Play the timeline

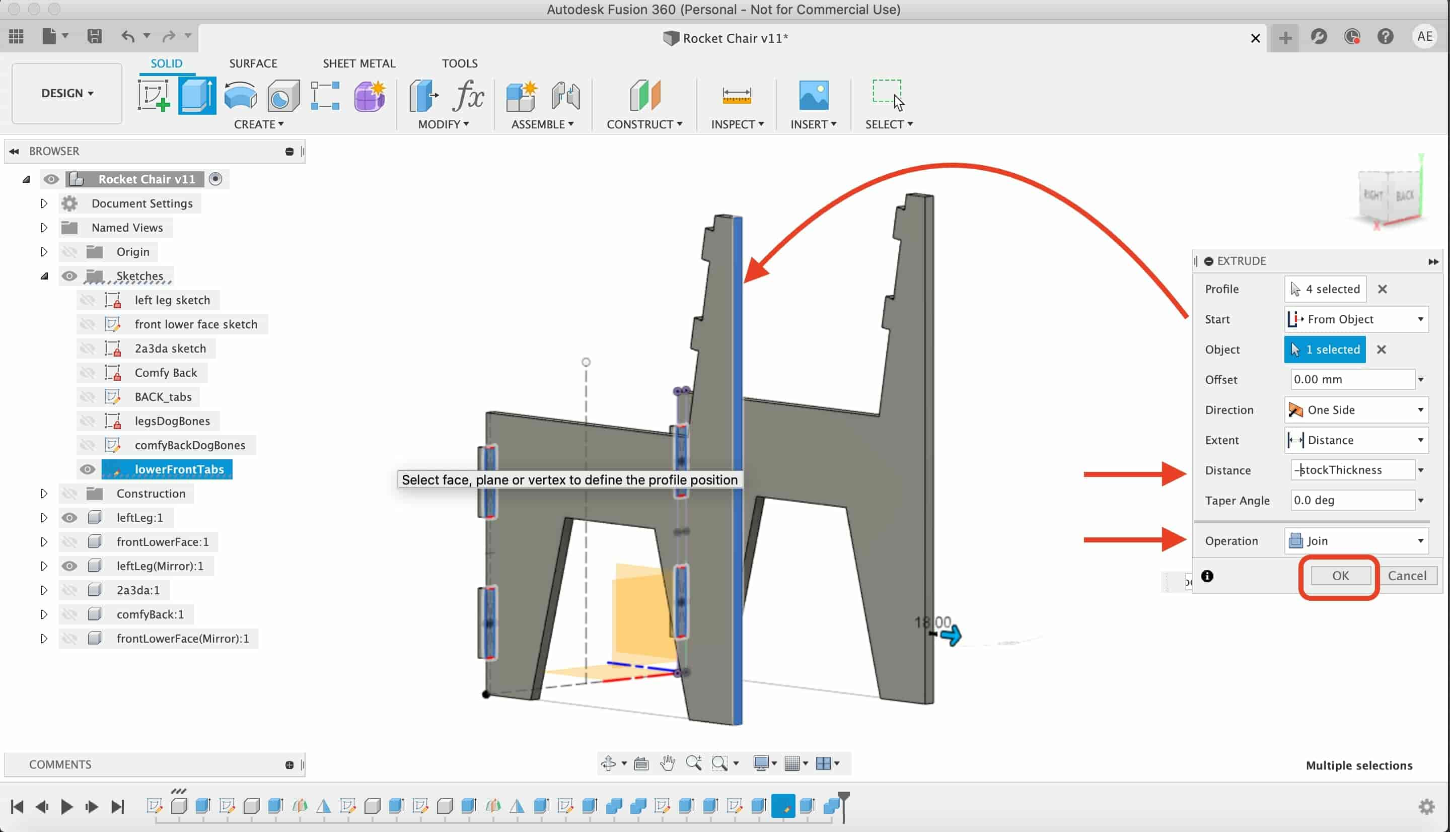[x=66, y=806]
